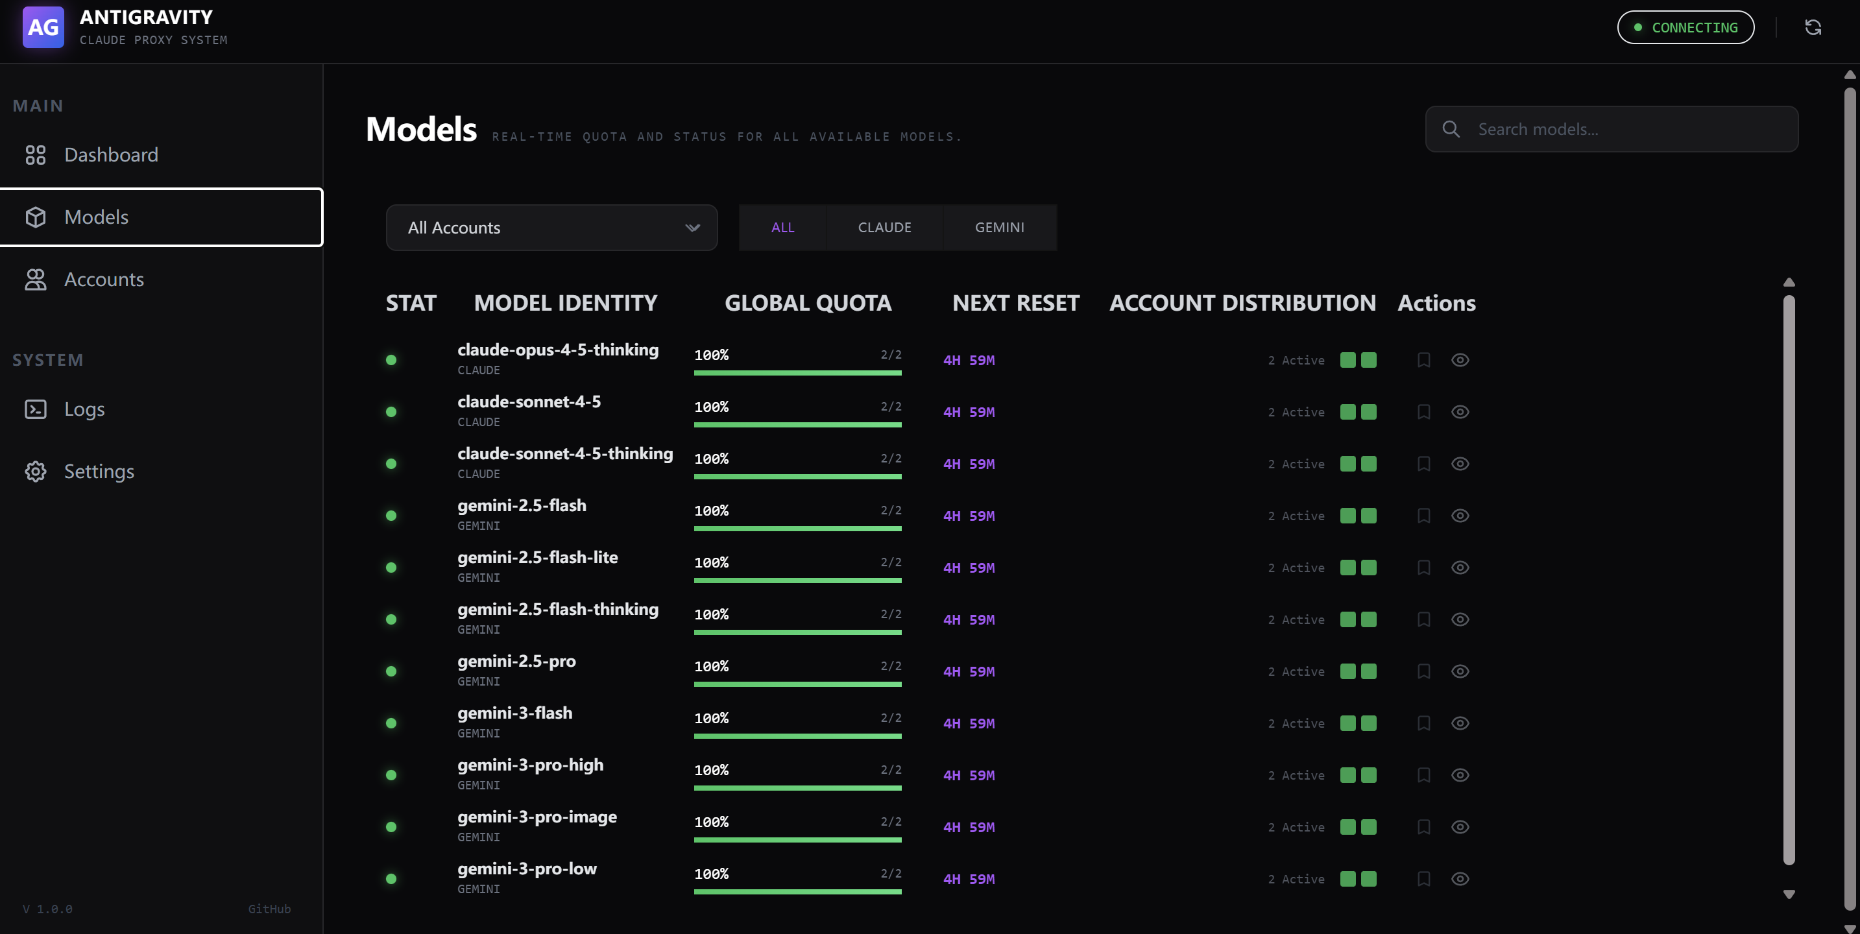Switch to the CLAUDE filter tab
This screenshot has height=934, width=1860.
tap(884, 228)
